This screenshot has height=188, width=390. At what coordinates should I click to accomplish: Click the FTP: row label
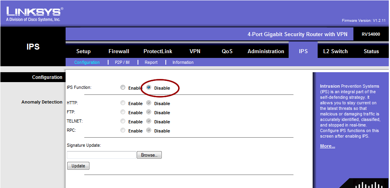pos(71,111)
